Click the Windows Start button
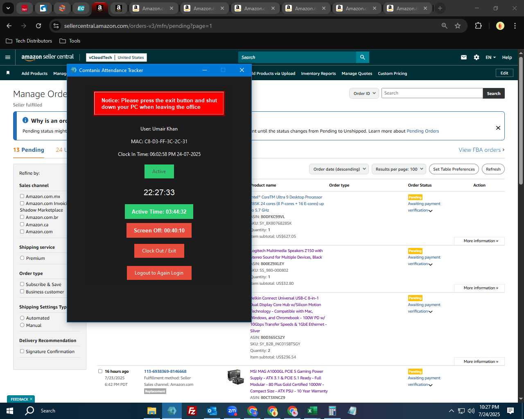Screen dimensions: 524x419 click(10, 411)
